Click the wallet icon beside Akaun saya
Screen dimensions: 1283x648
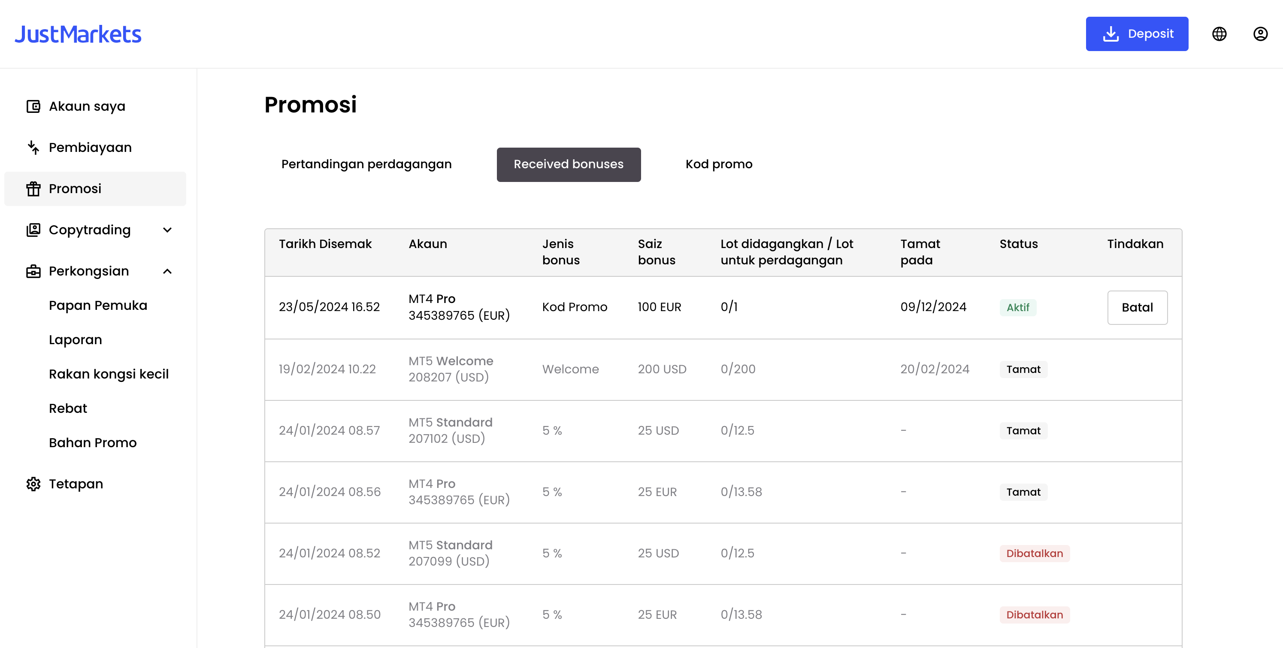click(33, 106)
